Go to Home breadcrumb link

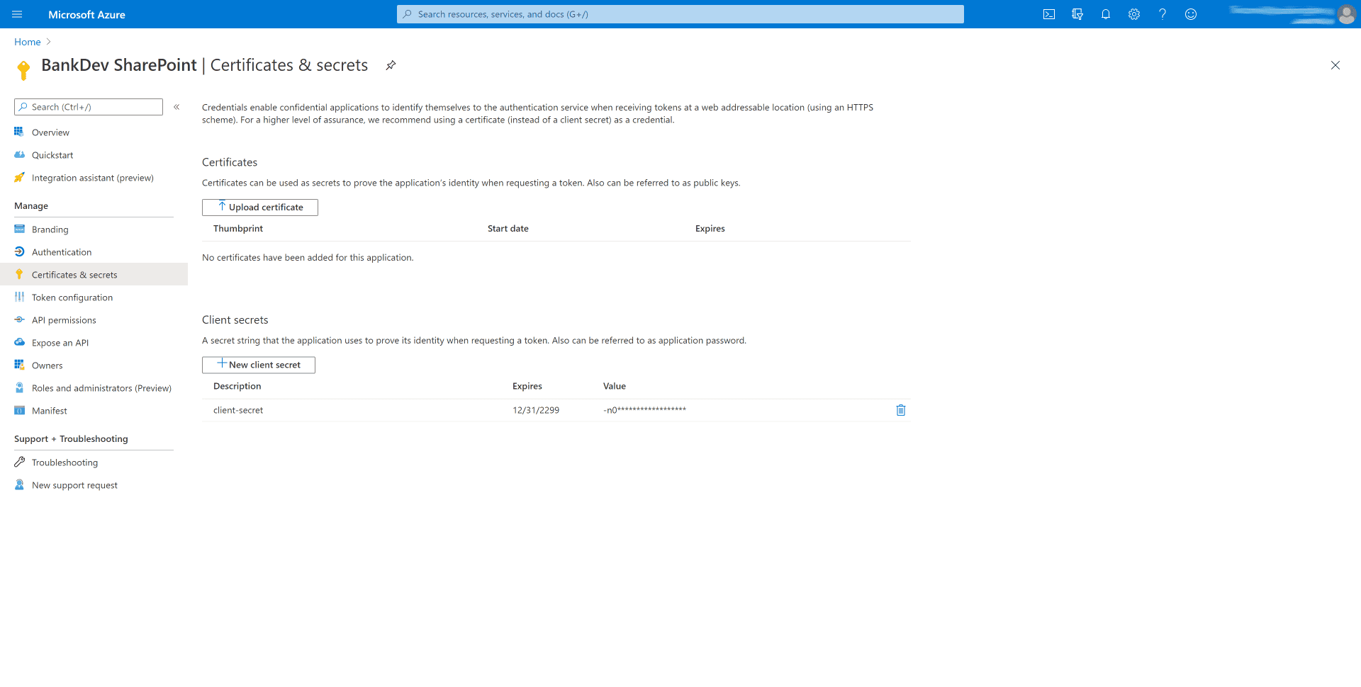tap(28, 42)
